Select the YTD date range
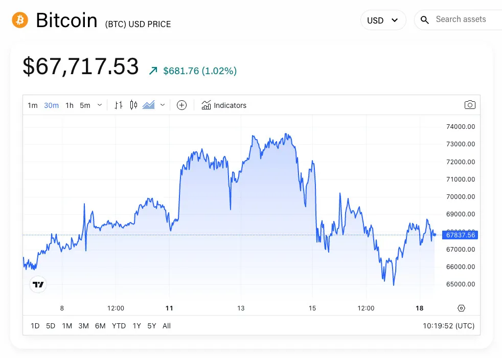The image size is (502, 358). [x=119, y=326]
